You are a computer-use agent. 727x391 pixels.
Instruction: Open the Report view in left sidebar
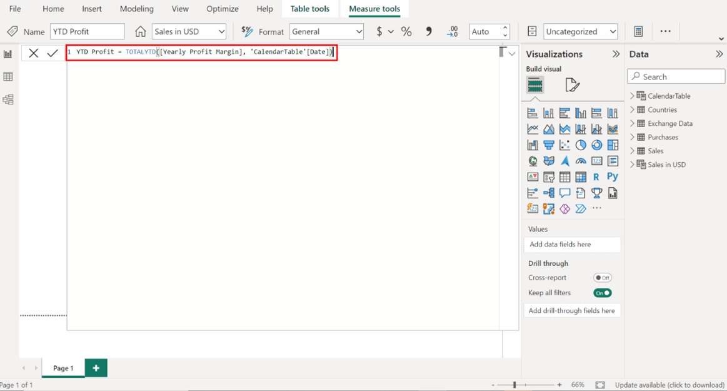(8, 54)
